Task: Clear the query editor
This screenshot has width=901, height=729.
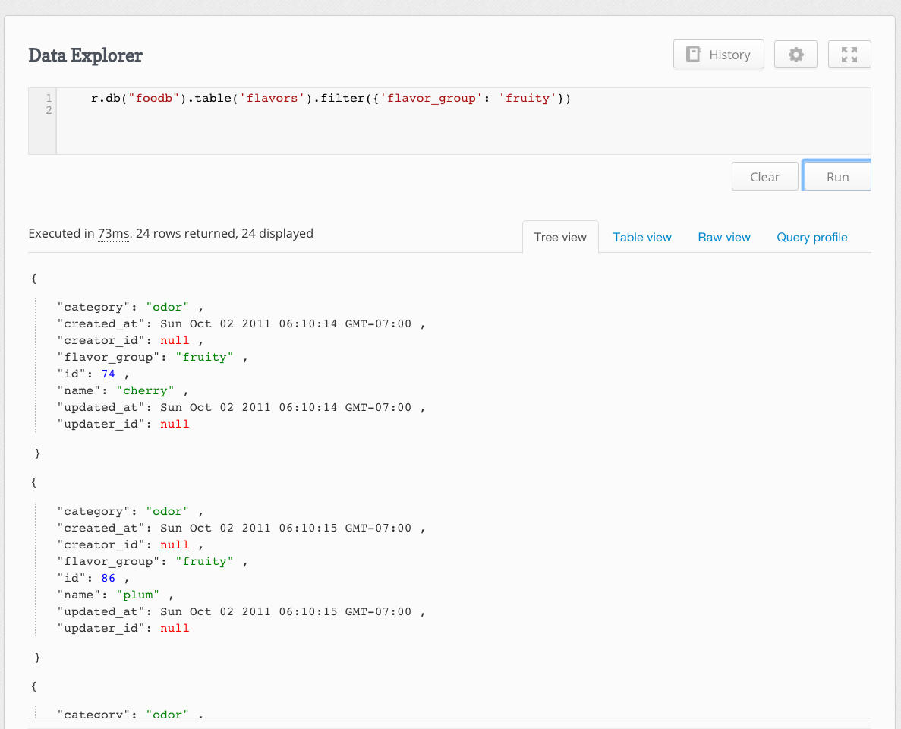Action: pos(764,175)
